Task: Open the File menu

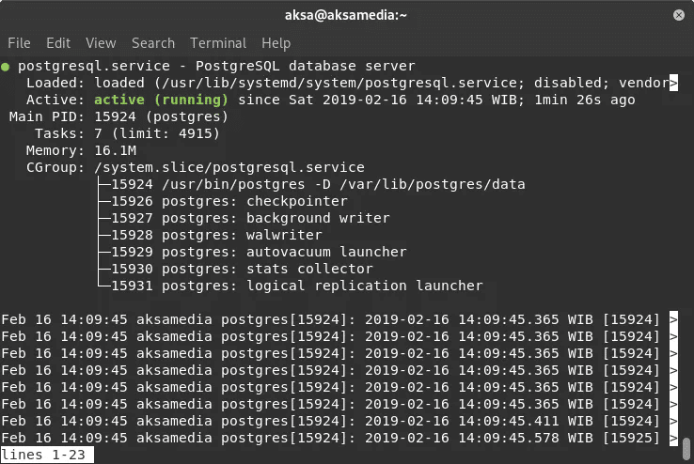Action: [x=19, y=43]
